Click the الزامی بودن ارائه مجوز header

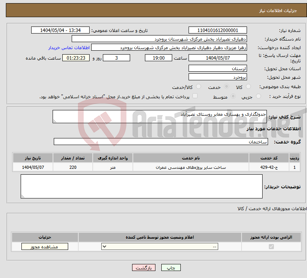pyautogui.click(x=271, y=237)
